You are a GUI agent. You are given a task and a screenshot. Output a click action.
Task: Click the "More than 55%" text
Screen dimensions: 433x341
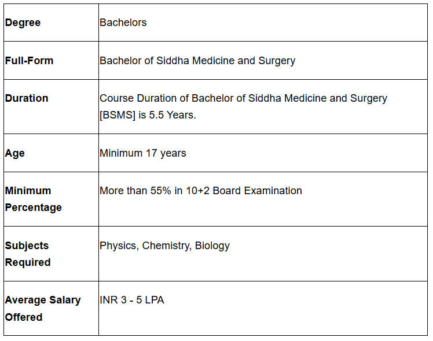[134, 191]
